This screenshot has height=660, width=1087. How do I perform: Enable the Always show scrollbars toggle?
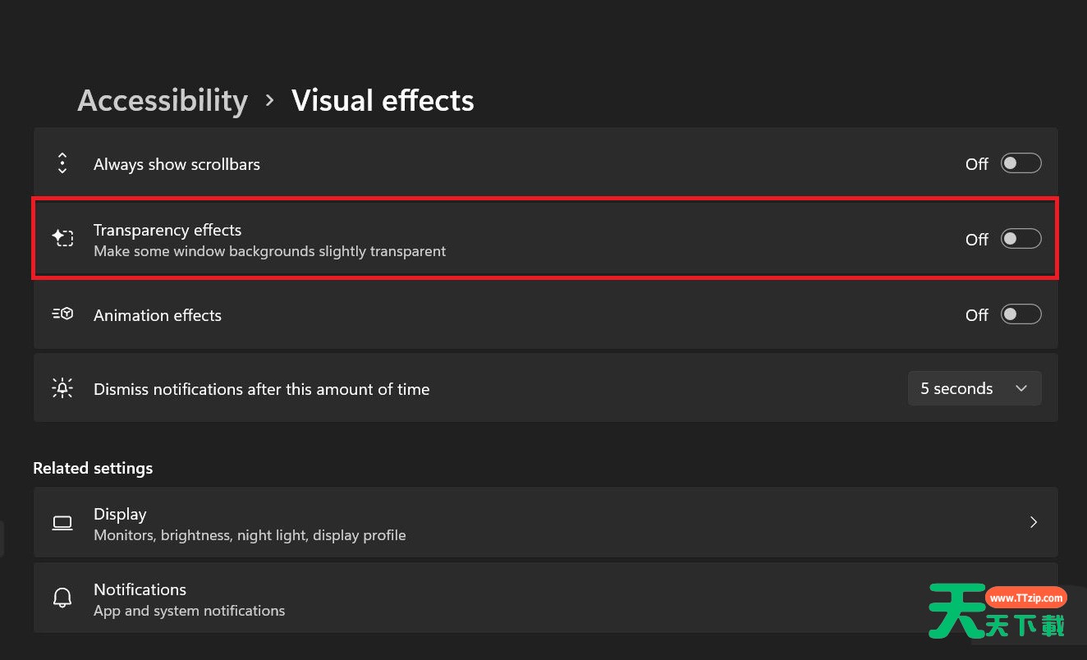[x=1020, y=163]
